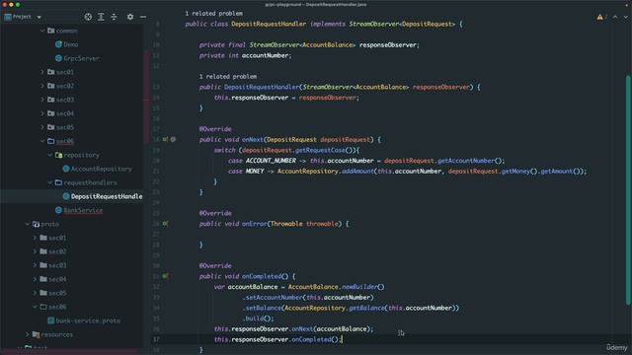Place cursor after responseObserver.onCompleted() call

pyautogui.click(x=342, y=339)
